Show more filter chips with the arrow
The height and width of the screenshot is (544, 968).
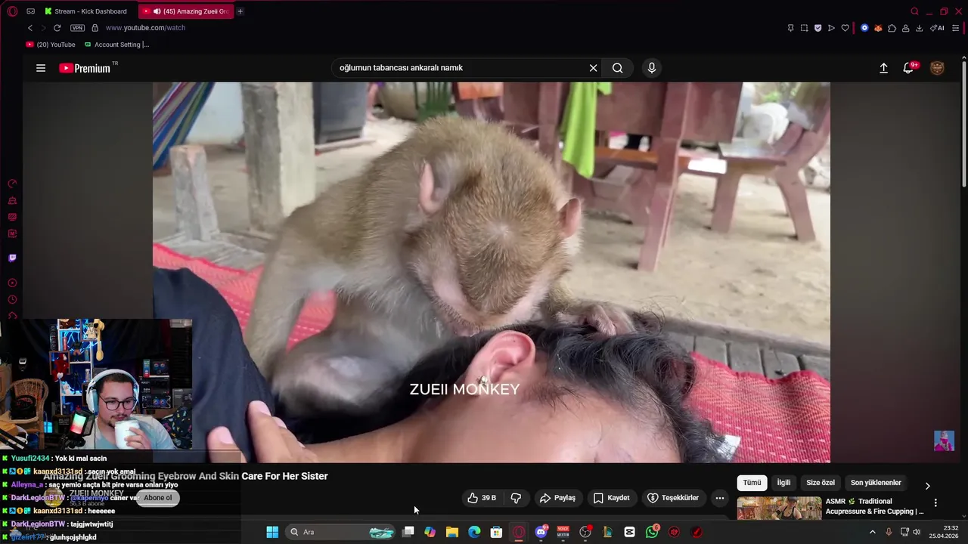(x=928, y=486)
